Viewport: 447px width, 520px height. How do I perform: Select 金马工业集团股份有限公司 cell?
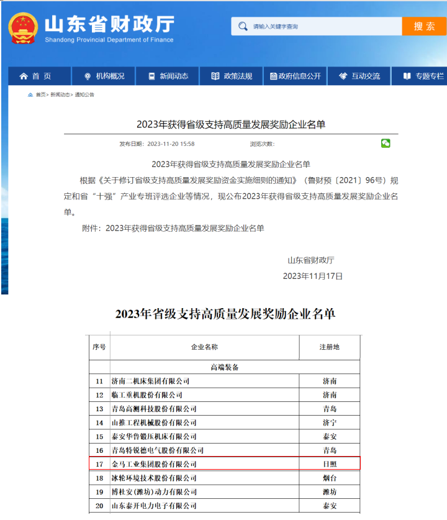point(204,464)
